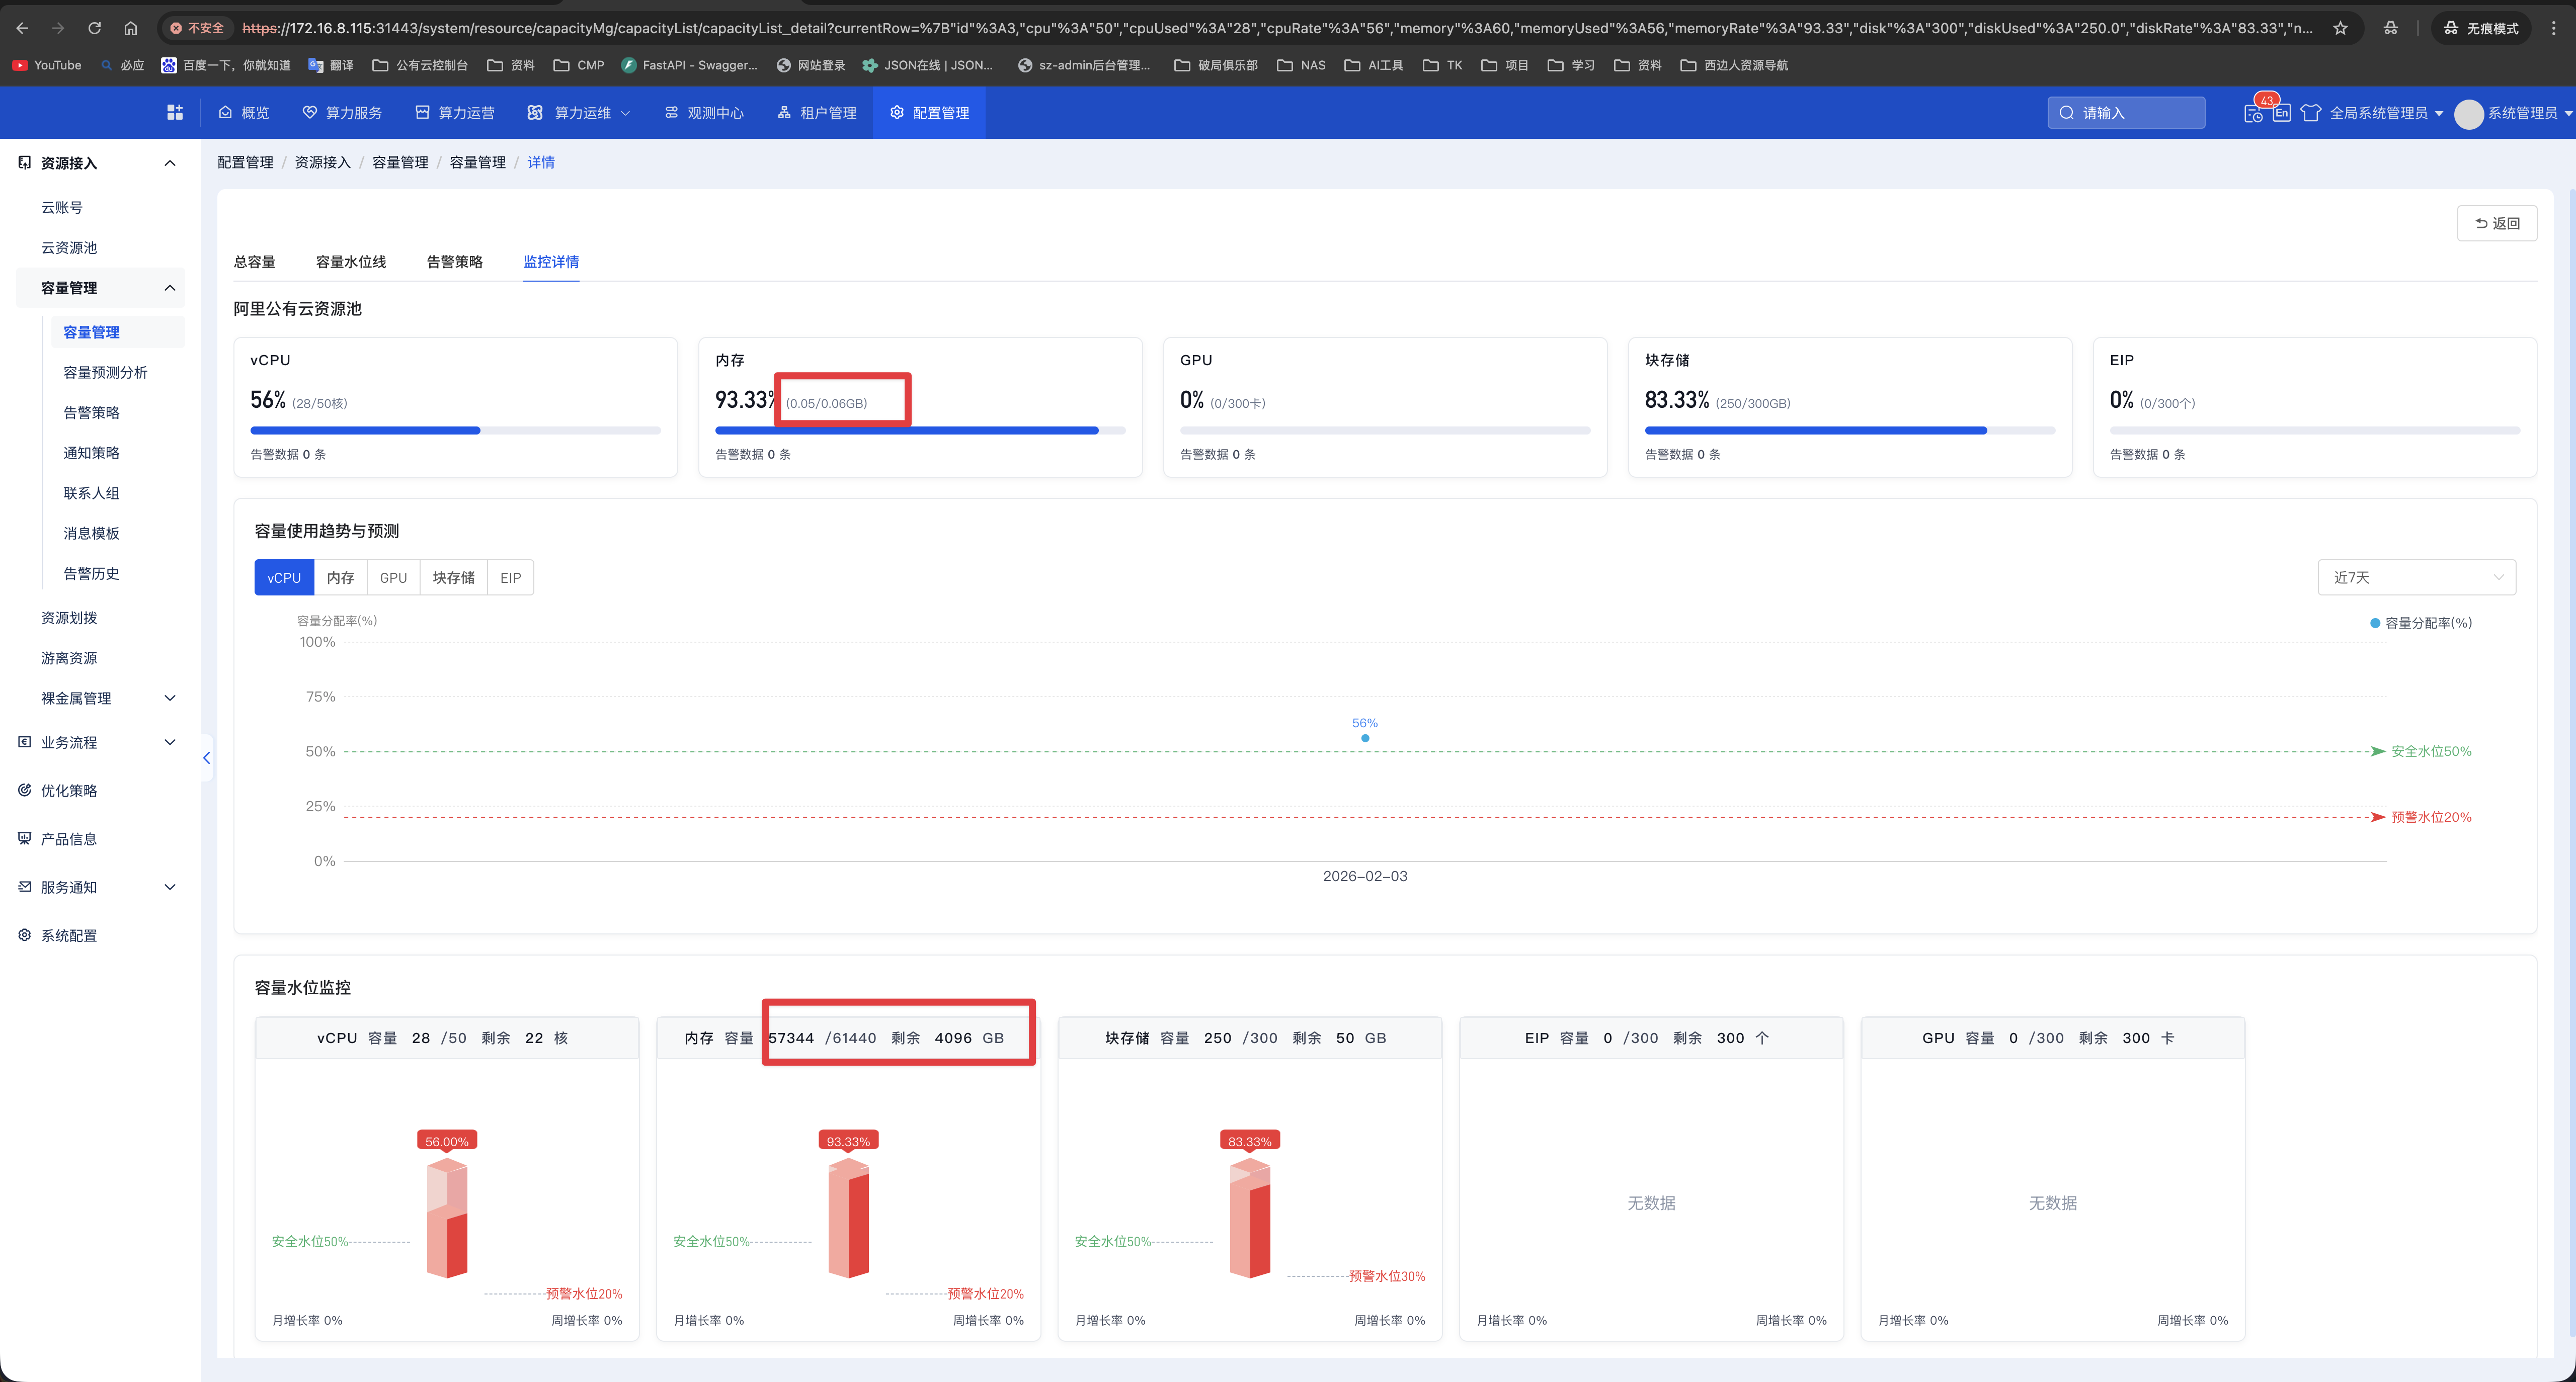Viewport: 2576px width, 1382px height.
Task: Click the browser reload icon
Action: point(94,28)
